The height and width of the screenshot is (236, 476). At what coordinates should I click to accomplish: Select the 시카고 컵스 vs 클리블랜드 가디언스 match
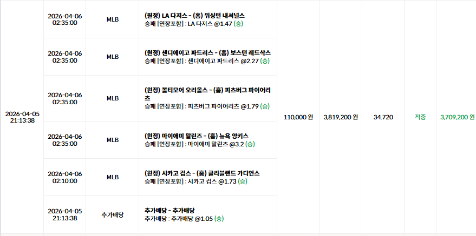pos(202,173)
